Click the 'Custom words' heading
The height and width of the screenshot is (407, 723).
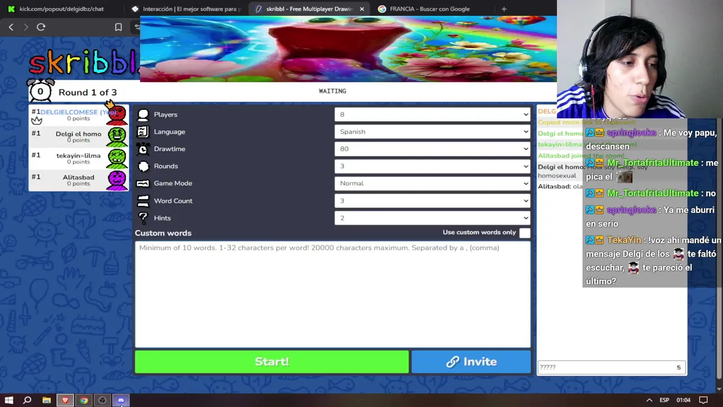click(163, 233)
